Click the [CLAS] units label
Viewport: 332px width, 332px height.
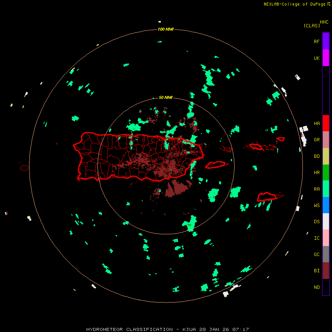click(312, 25)
